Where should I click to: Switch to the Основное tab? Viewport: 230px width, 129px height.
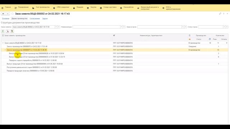pos(6,19)
